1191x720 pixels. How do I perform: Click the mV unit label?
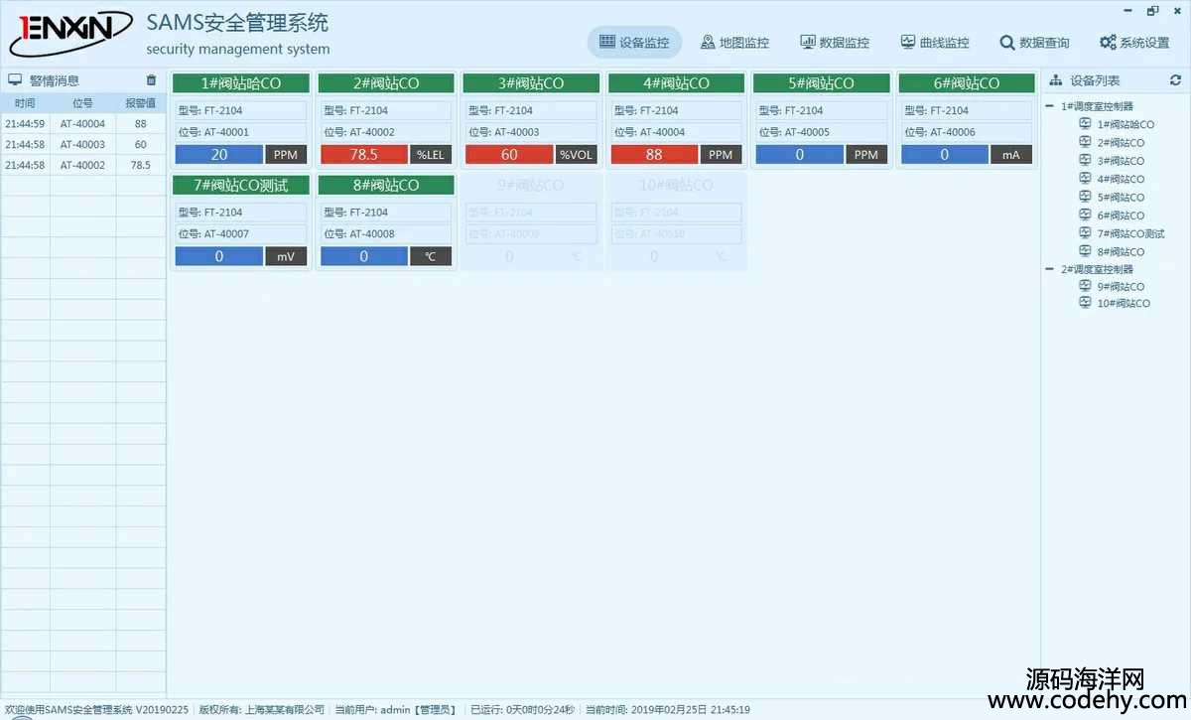click(x=286, y=256)
